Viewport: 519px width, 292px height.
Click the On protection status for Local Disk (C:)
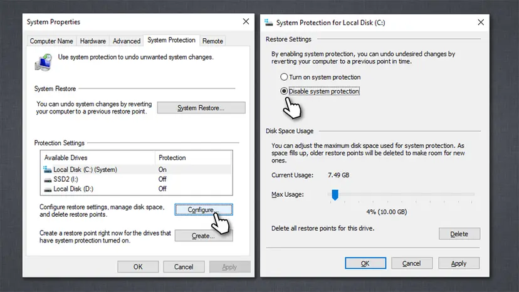(x=162, y=170)
